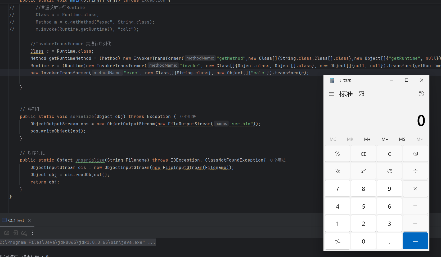Open the Calculator navigation hamburger menu

click(331, 94)
